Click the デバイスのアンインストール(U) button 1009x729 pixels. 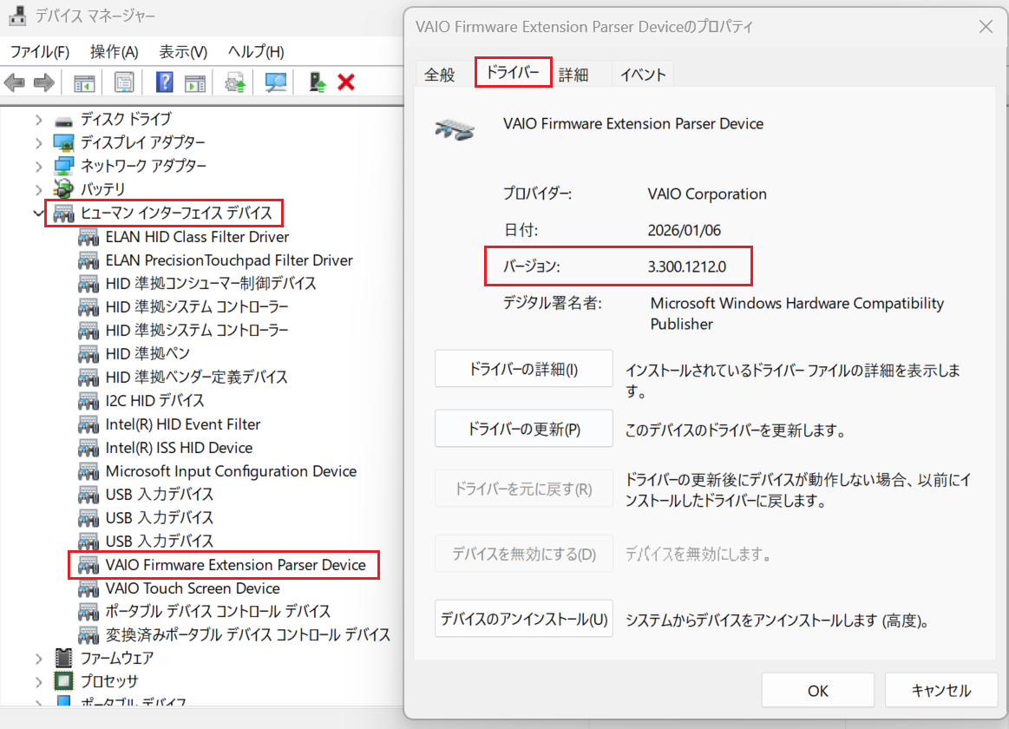[x=523, y=620]
